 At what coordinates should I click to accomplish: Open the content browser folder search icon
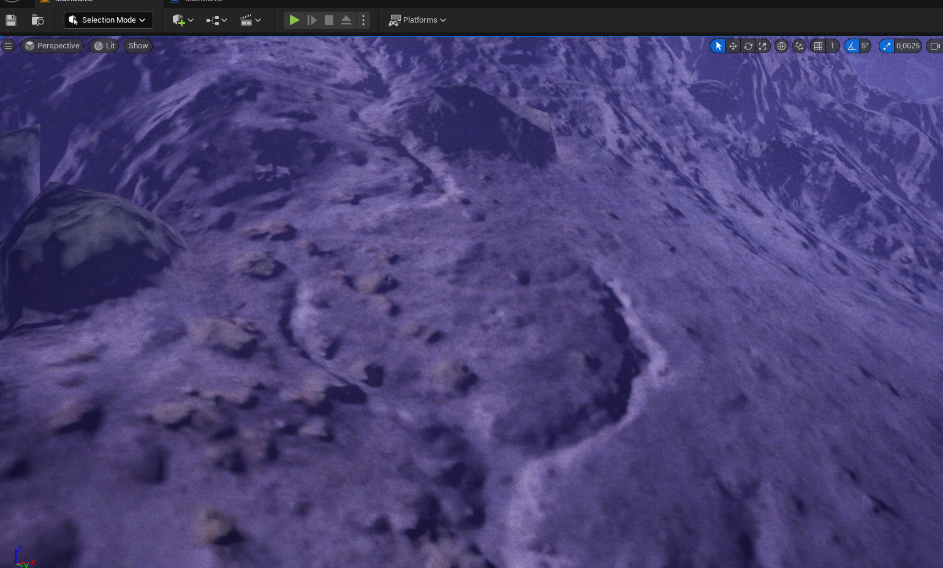[x=37, y=20]
